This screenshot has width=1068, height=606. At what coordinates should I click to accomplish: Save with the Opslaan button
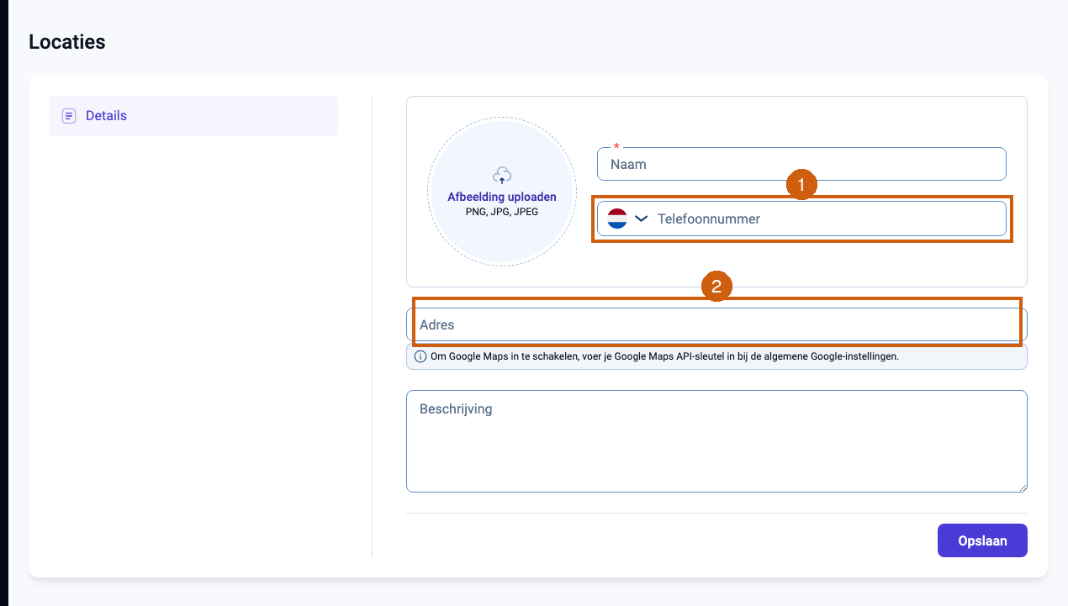(x=982, y=540)
